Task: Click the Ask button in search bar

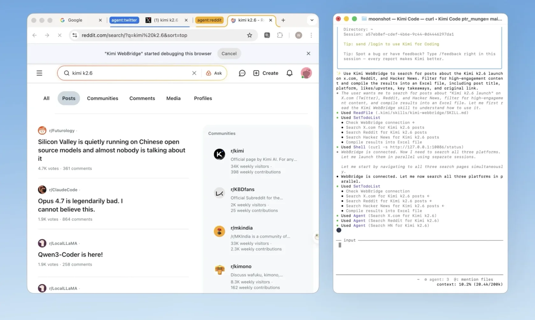Action: [214, 73]
